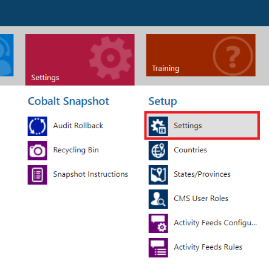The width and height of the screenshot is (269, 269).
Task: Click the Setup Settings gear icon
Action: click(x=158, y=126)
